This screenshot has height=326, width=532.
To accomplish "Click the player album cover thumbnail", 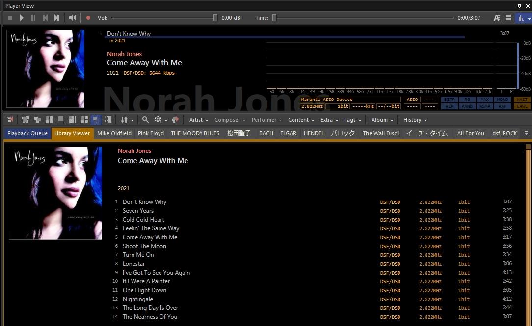I will point(46,69).
